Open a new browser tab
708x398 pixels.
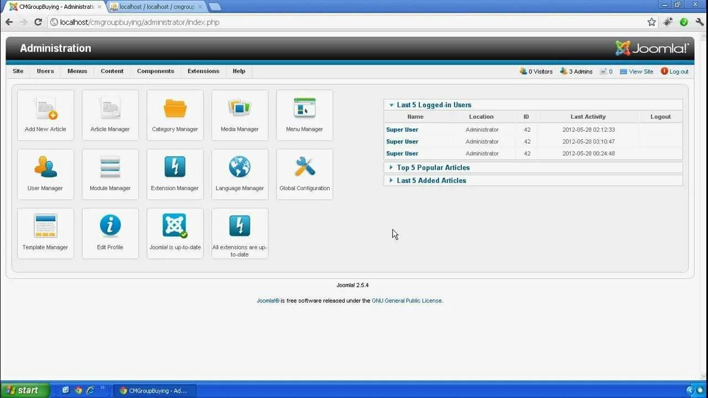(x=215, y=7)
